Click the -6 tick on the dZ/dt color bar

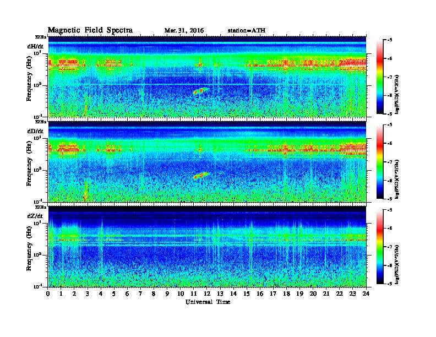tap(390, 229)
